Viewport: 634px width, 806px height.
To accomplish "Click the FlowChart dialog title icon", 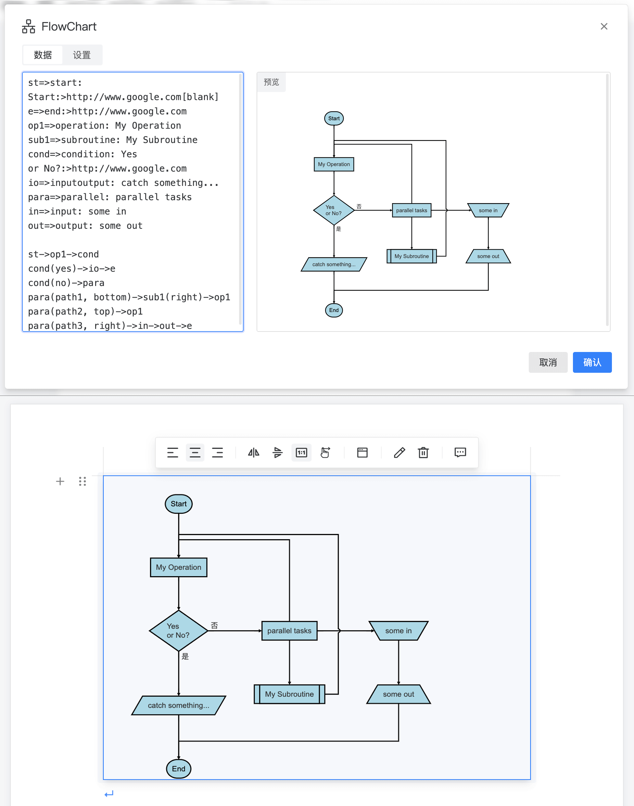I will coord(29,27).
